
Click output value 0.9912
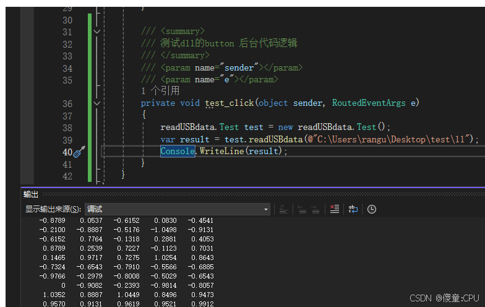pyautogui.click(x=202, y=304)
